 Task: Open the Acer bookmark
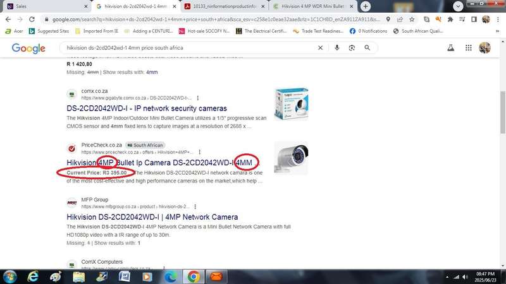pyautogui.click(x=14, y=31)
